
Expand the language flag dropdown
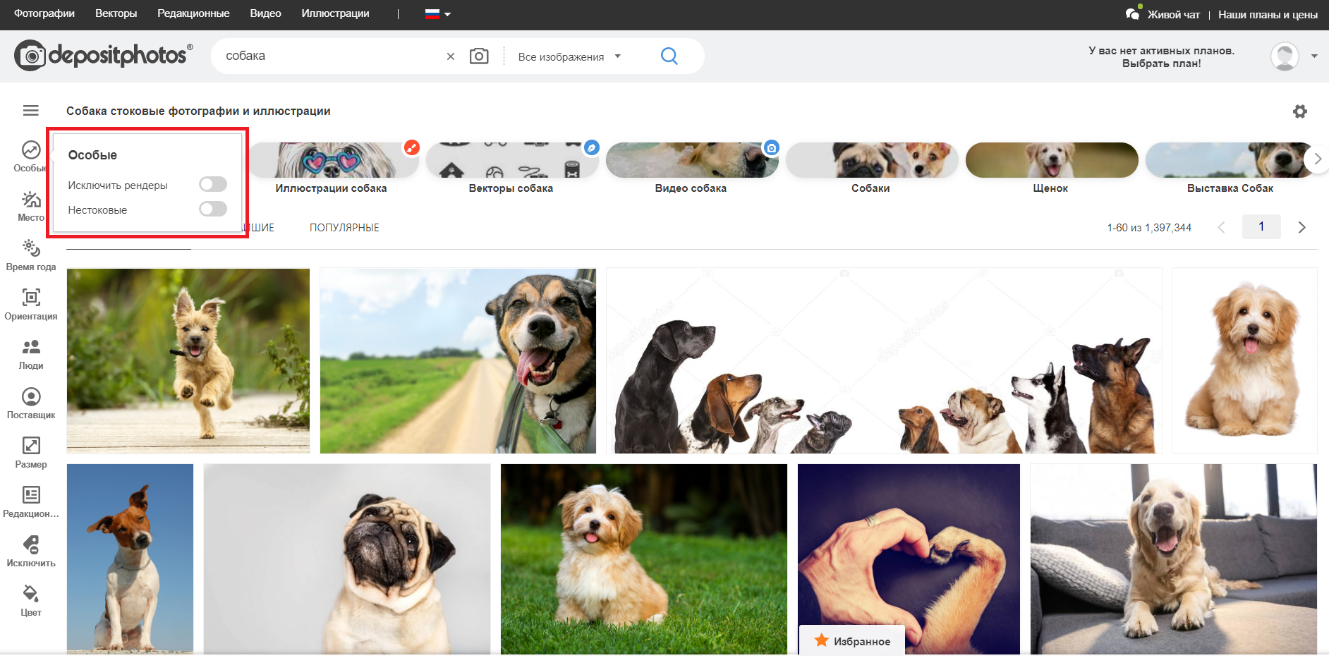pyautogui.click(x=438, y=13)
